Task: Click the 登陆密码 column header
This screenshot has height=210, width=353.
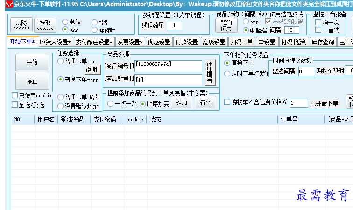Action: (74, 119)
